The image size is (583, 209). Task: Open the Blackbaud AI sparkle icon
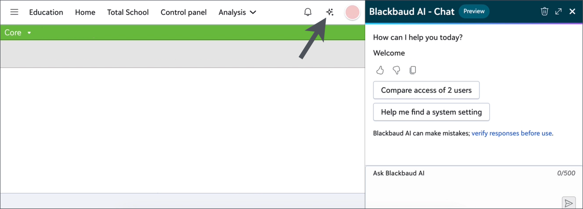click(330, 12)
